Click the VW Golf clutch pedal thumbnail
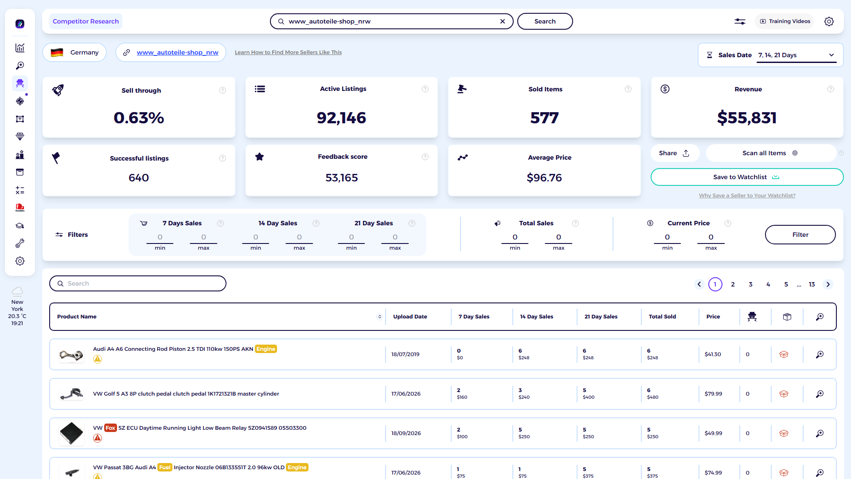 (x=71, y=394)
